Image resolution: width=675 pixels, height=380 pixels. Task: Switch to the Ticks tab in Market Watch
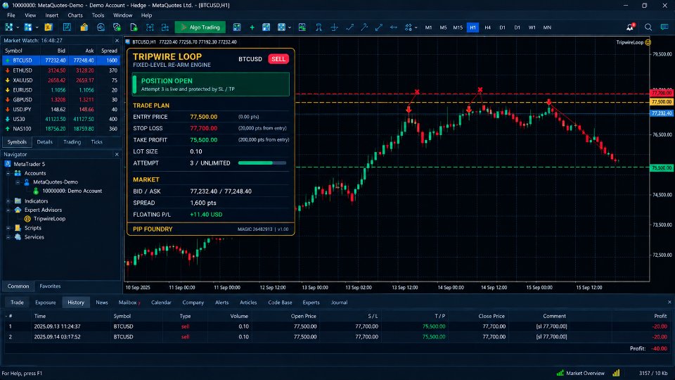click(96, 141)
